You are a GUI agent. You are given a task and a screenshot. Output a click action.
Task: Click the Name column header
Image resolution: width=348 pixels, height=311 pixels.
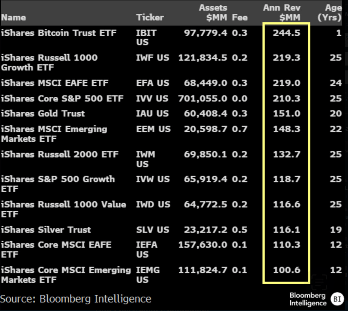click(x=14, y=17)
